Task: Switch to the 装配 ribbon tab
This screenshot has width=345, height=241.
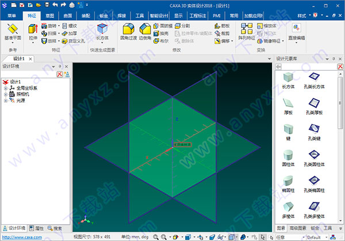Action: 86,16
